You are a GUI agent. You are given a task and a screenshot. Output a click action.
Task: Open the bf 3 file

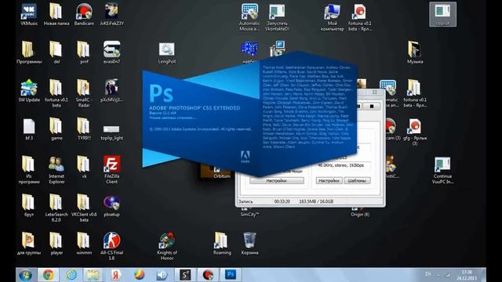pyautogui.click(x=29, y=129)
